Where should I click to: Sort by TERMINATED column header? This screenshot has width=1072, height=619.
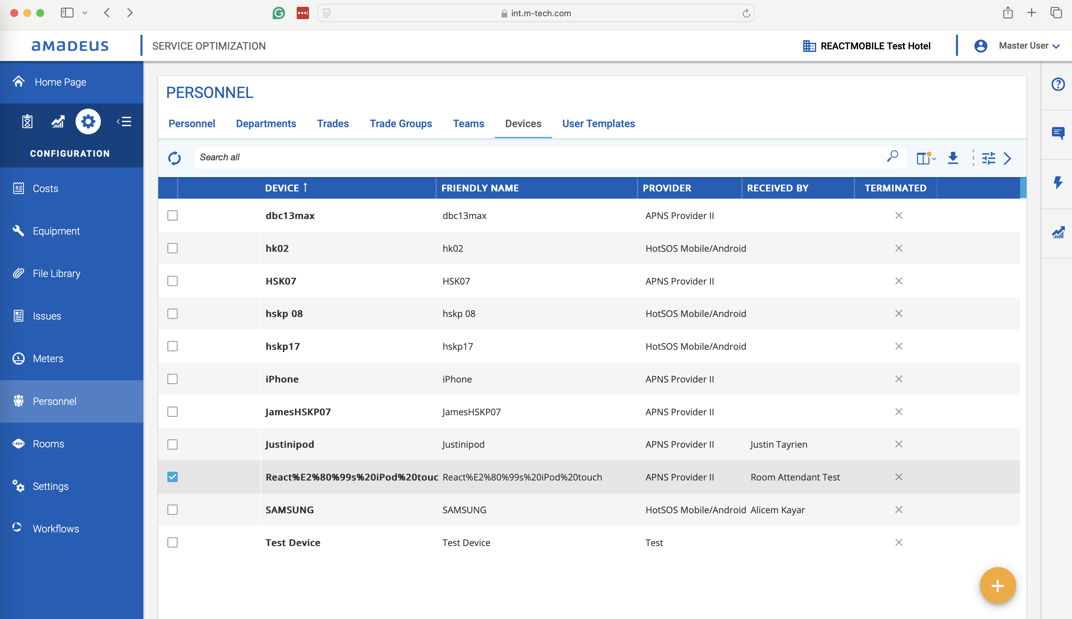tap(895, 188)
